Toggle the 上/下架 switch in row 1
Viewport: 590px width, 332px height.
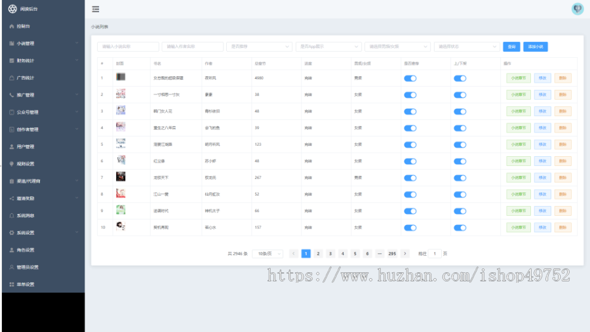point(460,78)
